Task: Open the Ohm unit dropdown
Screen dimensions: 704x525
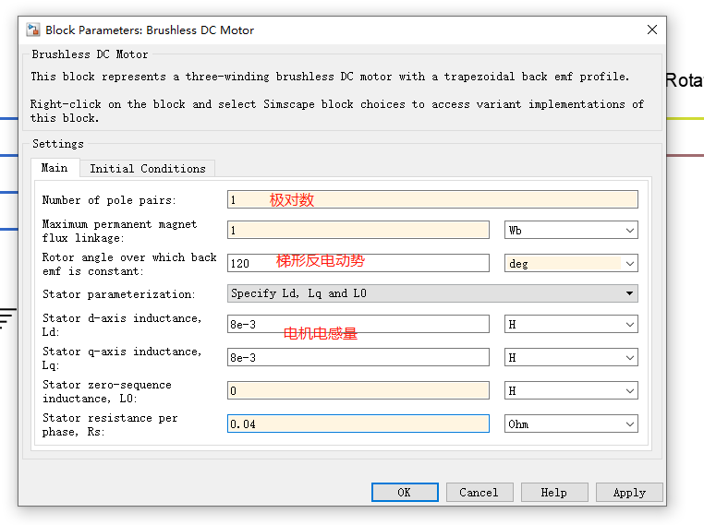Action: 571,424
